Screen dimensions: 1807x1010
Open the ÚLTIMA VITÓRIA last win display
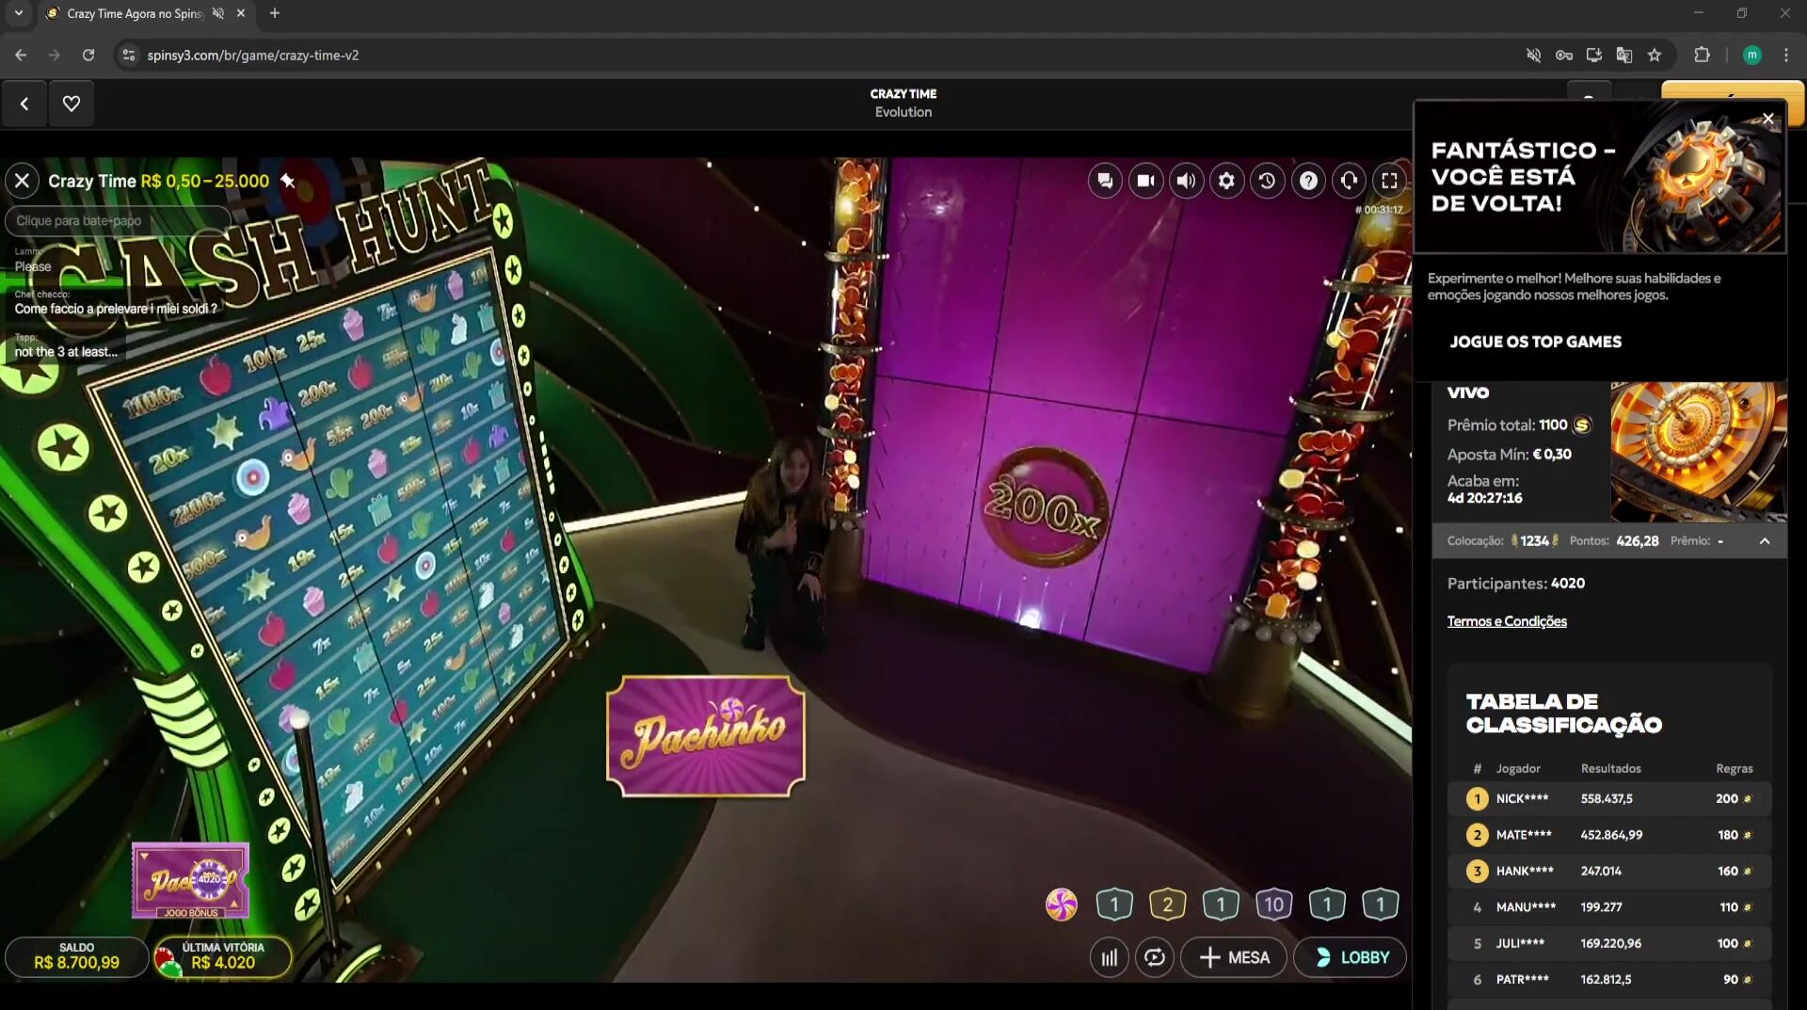pyautogui.click(x=222, y=956)
